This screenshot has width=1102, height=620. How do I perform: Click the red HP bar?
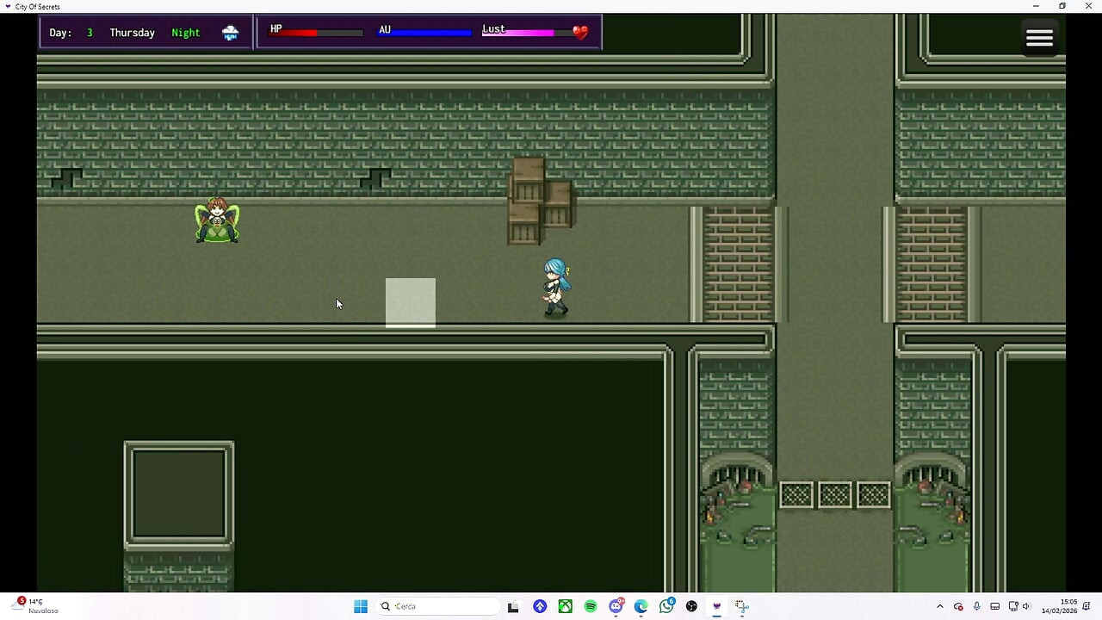click(x=317, y=33)
